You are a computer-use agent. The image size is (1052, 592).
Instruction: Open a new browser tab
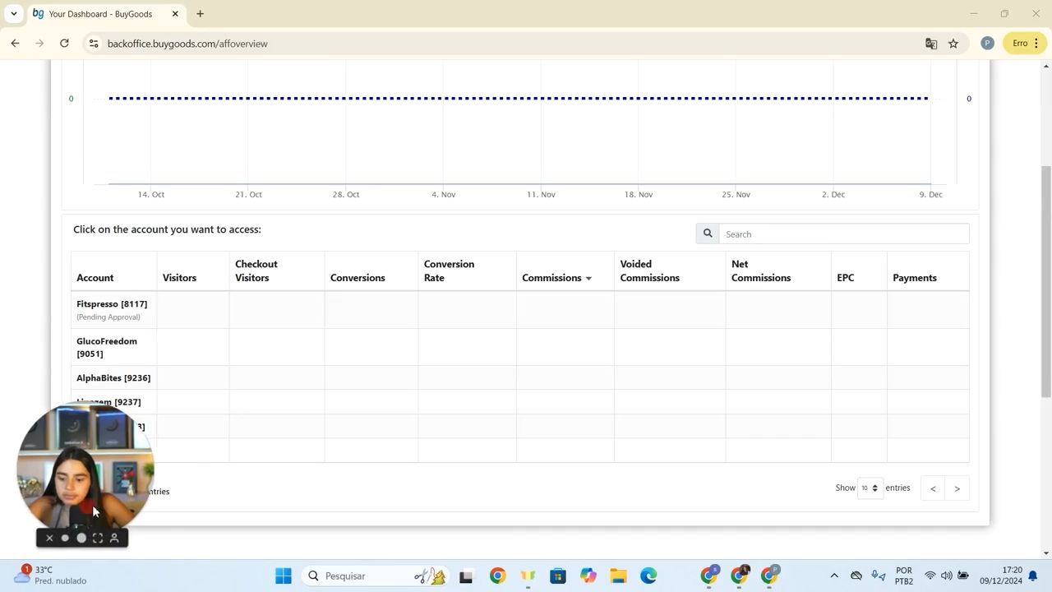(x=200, y=14)
